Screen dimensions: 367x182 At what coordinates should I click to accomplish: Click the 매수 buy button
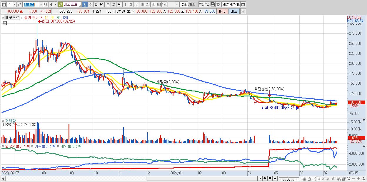pos(223,11)
